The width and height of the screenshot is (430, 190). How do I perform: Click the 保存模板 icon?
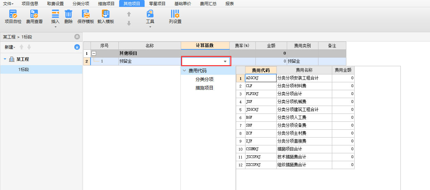point(85,14)
